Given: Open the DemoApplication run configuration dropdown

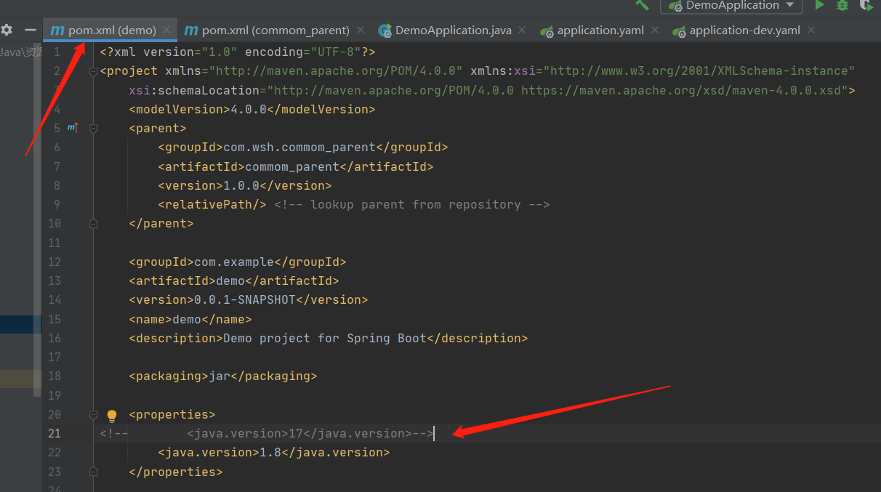Looking at the screenshot, I should (x=731, y=6).
